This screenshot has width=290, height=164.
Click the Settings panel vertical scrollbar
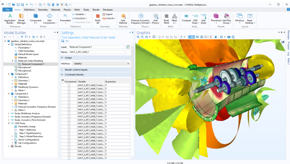point(133,71)
